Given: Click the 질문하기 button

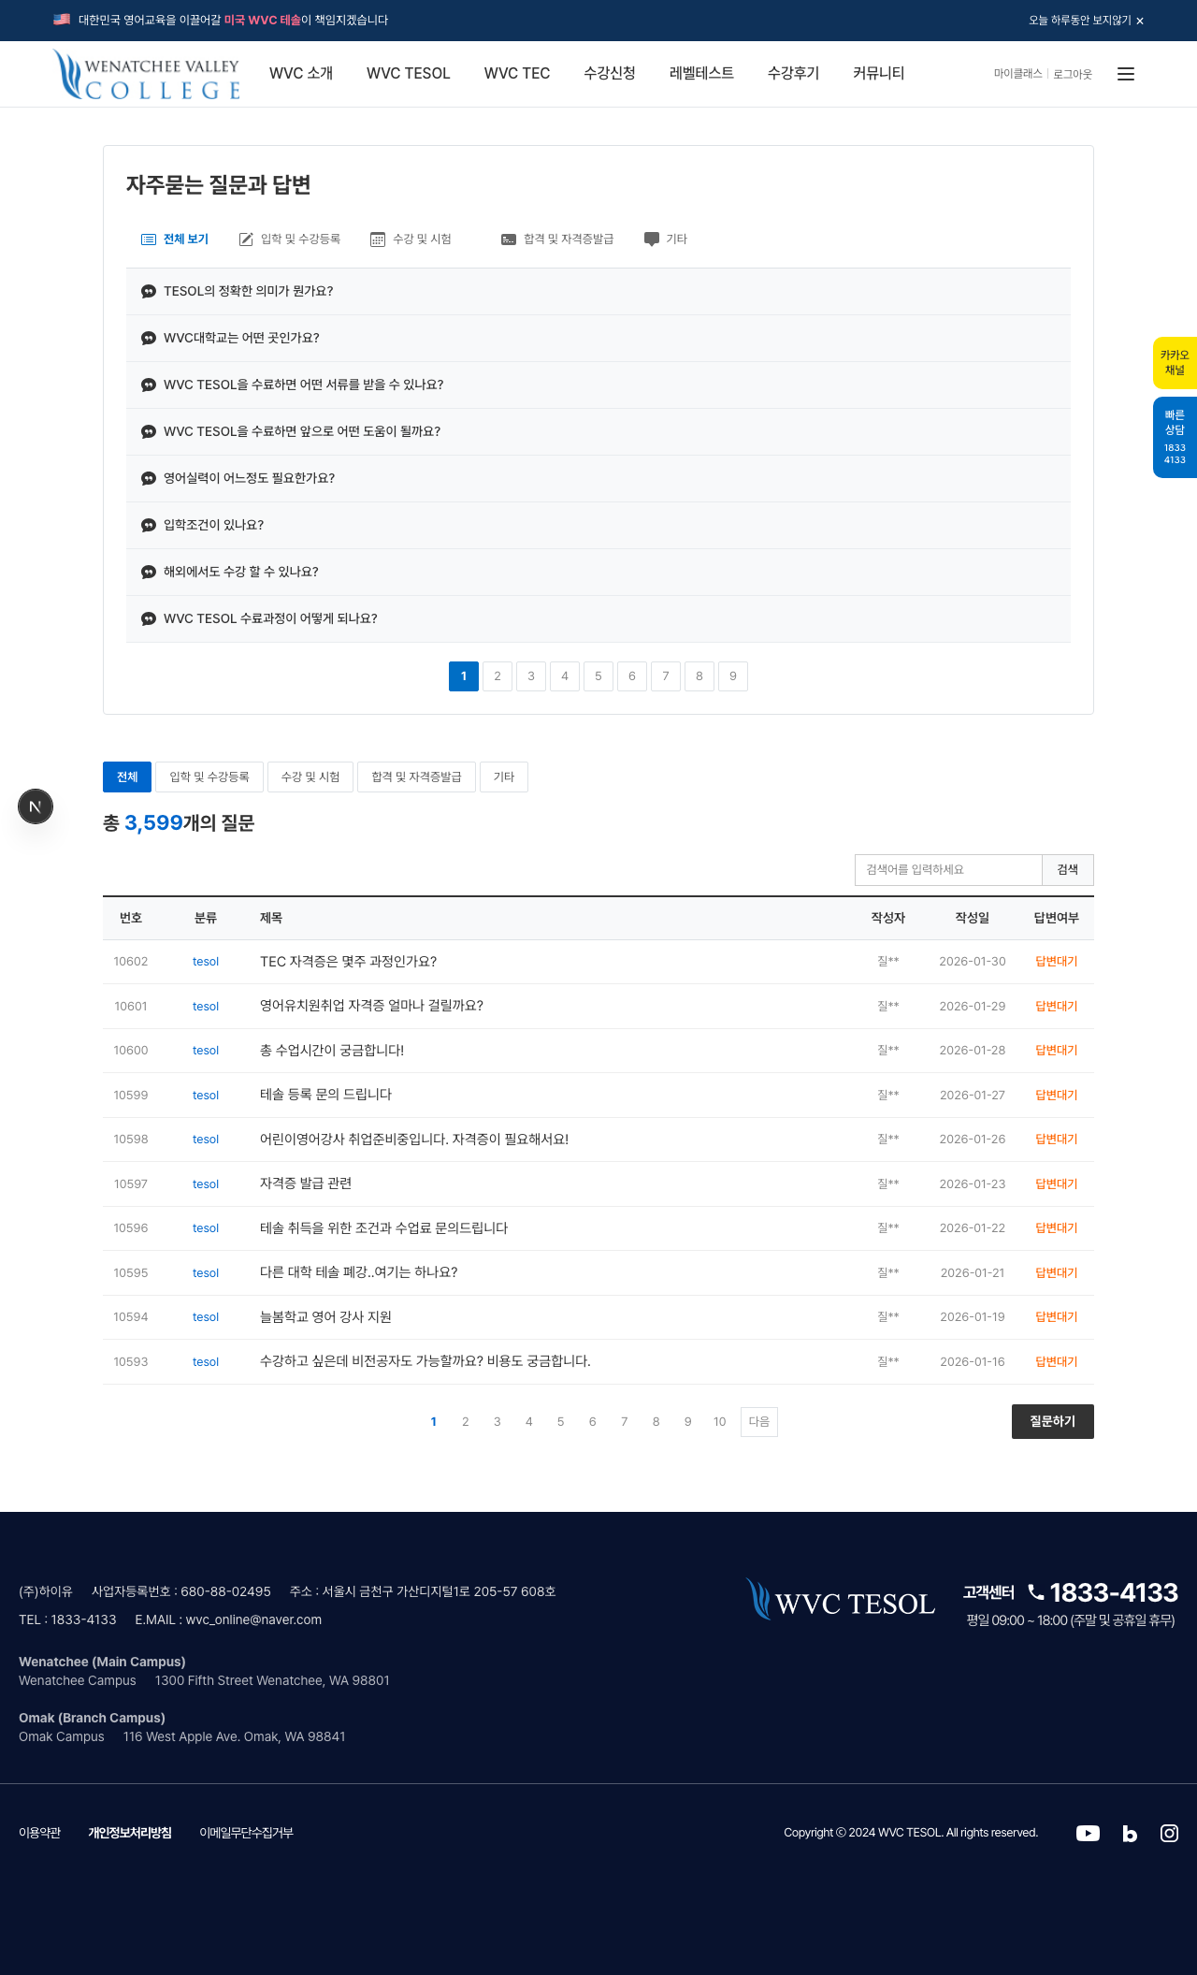Looking at the screenshot, I should 1053,1421.
